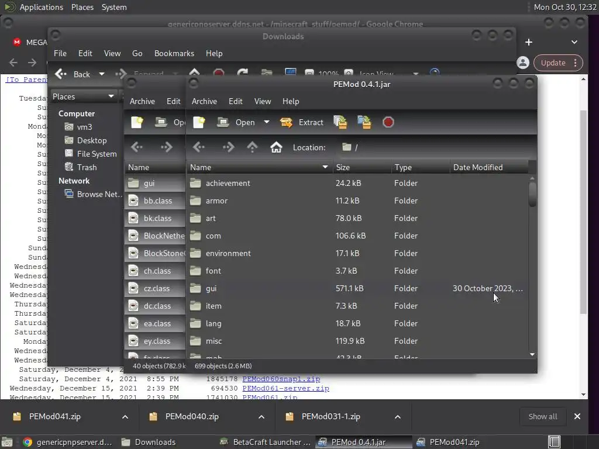The image size is (599, 449).
Task: Expand options for PEMod031-1.zip download
Action: (398, 417)
